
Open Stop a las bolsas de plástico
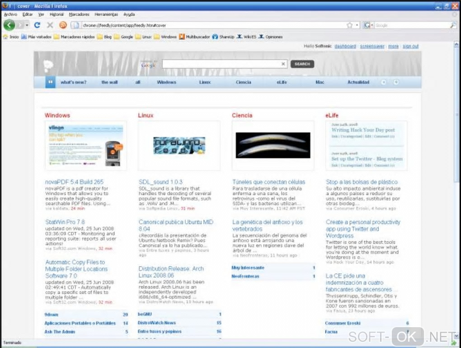pos(362,182)
